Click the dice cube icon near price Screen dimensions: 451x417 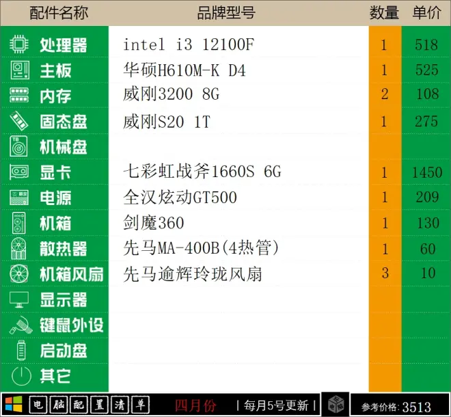pos(336,404)
